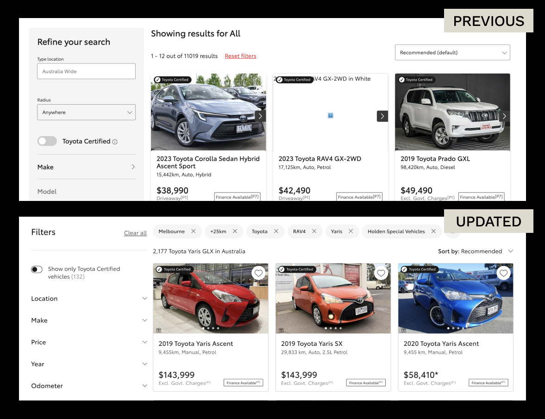The image size is (545, 419).
Task: Toggle Show only Toyota Certified vehicles
Action: click(37, 269)
